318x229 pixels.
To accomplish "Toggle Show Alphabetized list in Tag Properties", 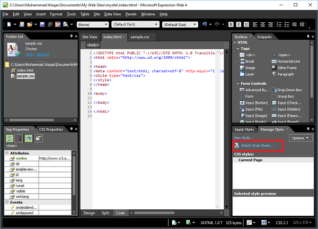I will [x=20, y=139].
